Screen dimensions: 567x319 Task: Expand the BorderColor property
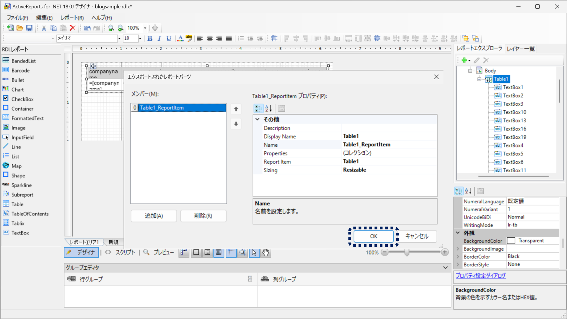click(x=458, y=257)
